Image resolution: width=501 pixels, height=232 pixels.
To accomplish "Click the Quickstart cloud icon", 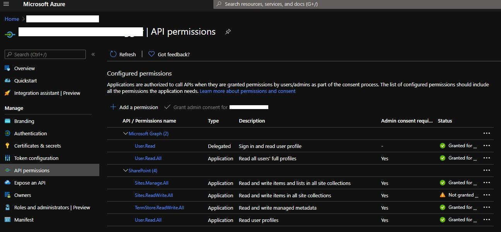I will [7, 81].
